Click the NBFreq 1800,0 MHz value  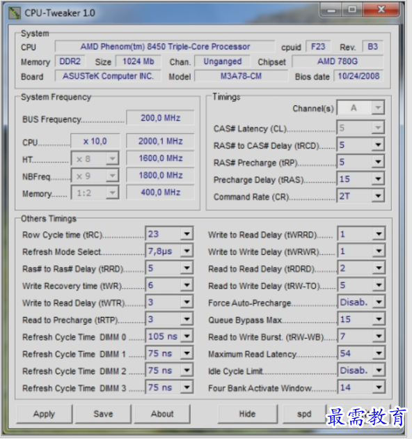pos(160,176)
